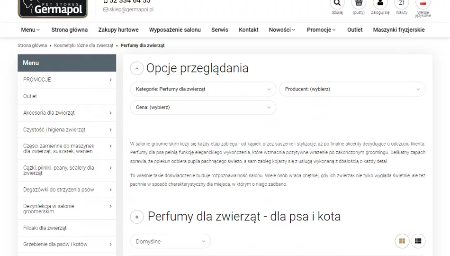Expand the PROMOCJE sidebar category arrow
Viewport: 450px width, 256px height.
tap(110, 80)
